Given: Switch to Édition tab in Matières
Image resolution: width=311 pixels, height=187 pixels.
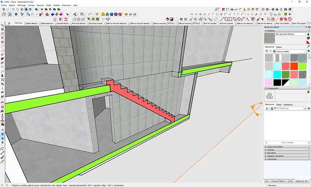Looking at the screenshot, I should [279, 47].
